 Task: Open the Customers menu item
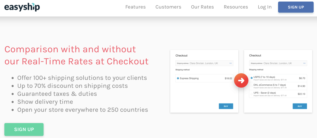[168, 7]
